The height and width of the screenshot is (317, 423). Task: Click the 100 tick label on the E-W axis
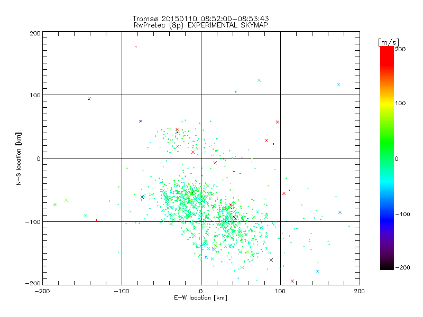[x=280, y=291]
